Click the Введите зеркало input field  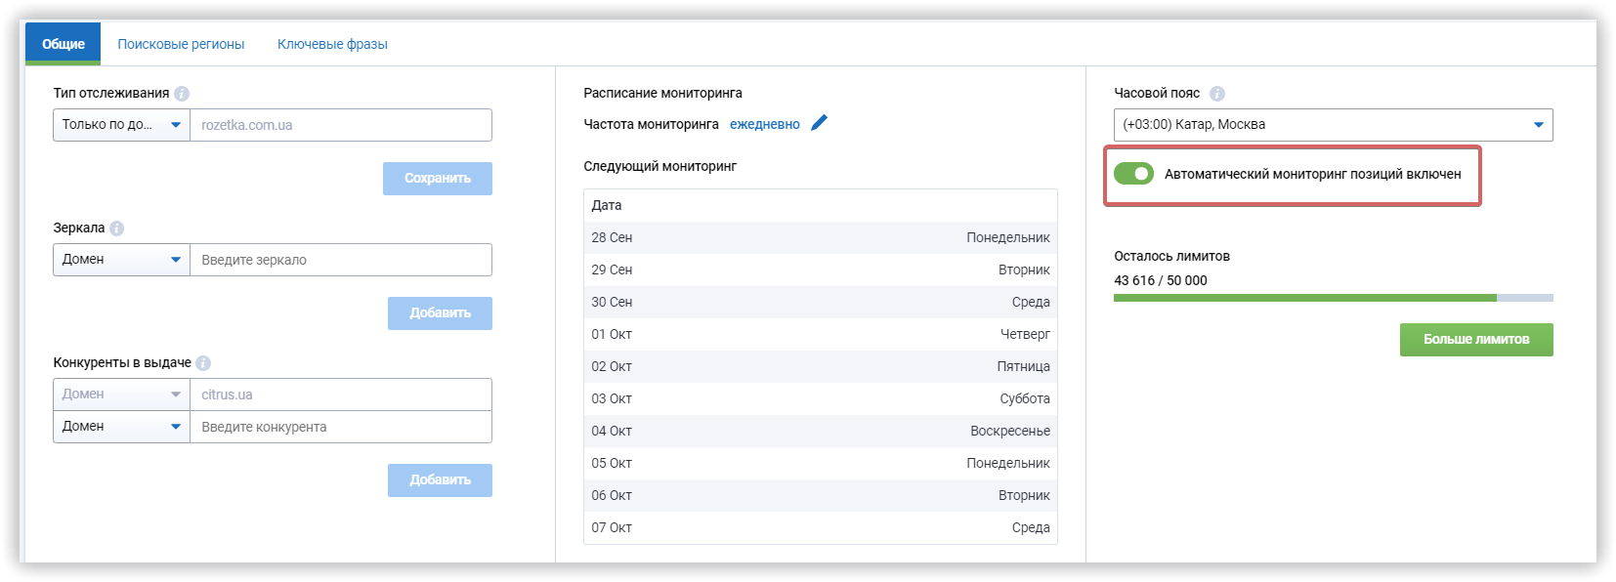[x=341, y=260]
